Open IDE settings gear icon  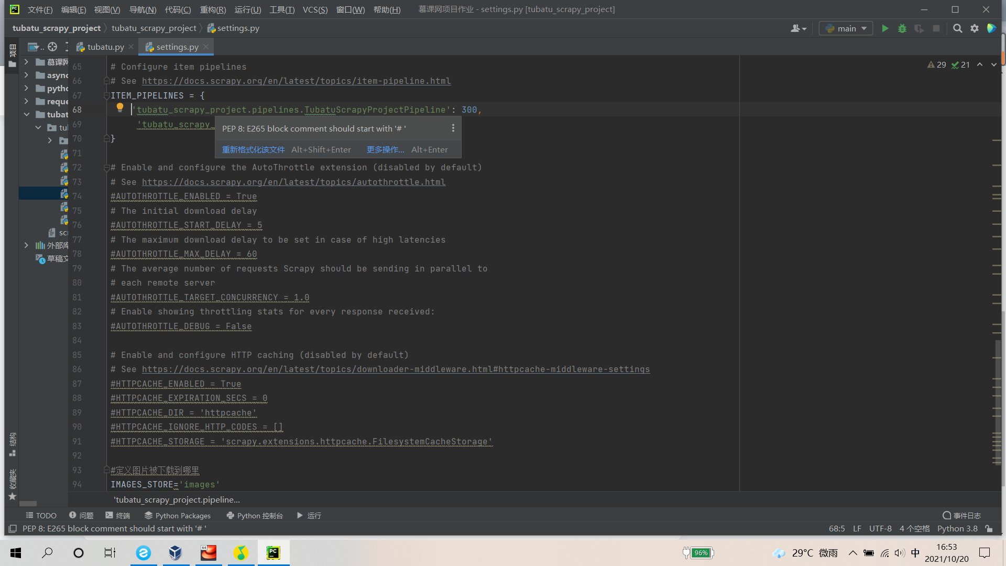tap(974, 28)
